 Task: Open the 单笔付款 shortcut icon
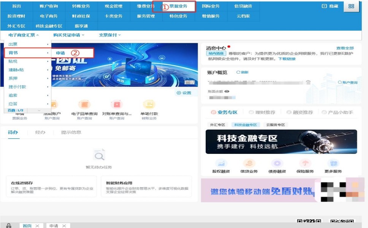pos(149,104)
